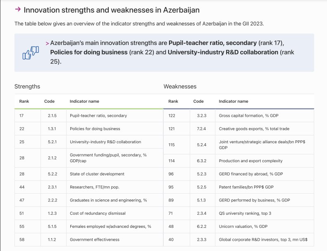
Task: Click the small chevron before the strengths summary
Action: point(48,43)
